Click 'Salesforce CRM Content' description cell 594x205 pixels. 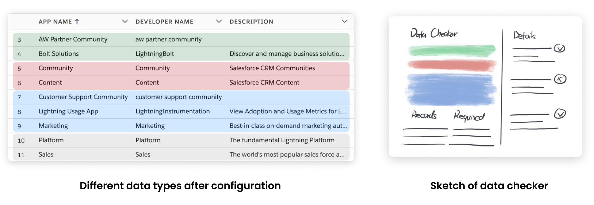tap(264, 83)
